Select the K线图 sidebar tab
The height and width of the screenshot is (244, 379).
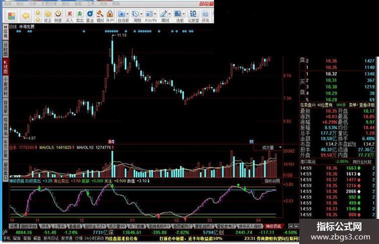tap(5, 67)
